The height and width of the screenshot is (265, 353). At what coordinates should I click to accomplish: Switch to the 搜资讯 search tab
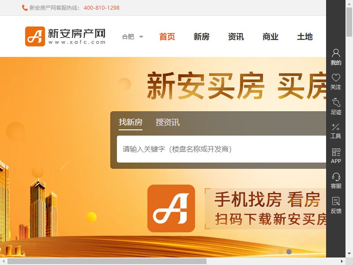[x=168, y=122]
